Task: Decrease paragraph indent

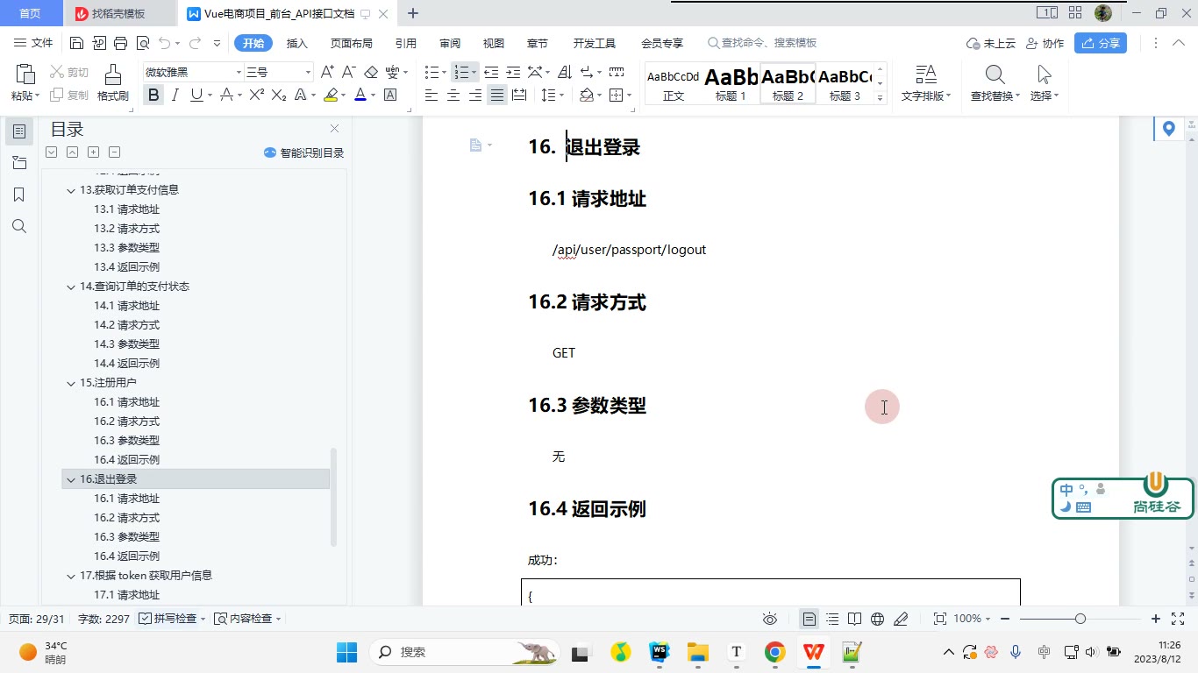Action: (x=491, y=72)
